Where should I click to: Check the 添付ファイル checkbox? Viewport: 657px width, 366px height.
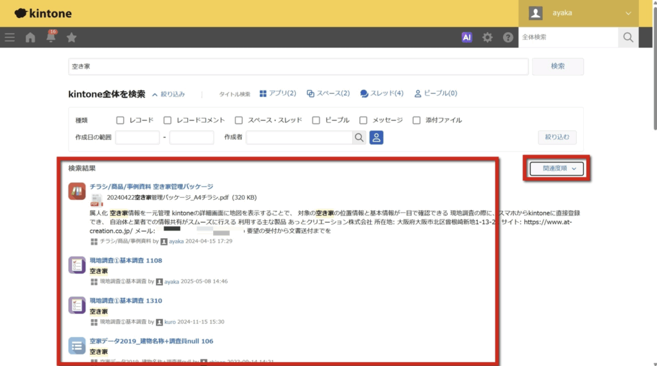tap(416, 120)
